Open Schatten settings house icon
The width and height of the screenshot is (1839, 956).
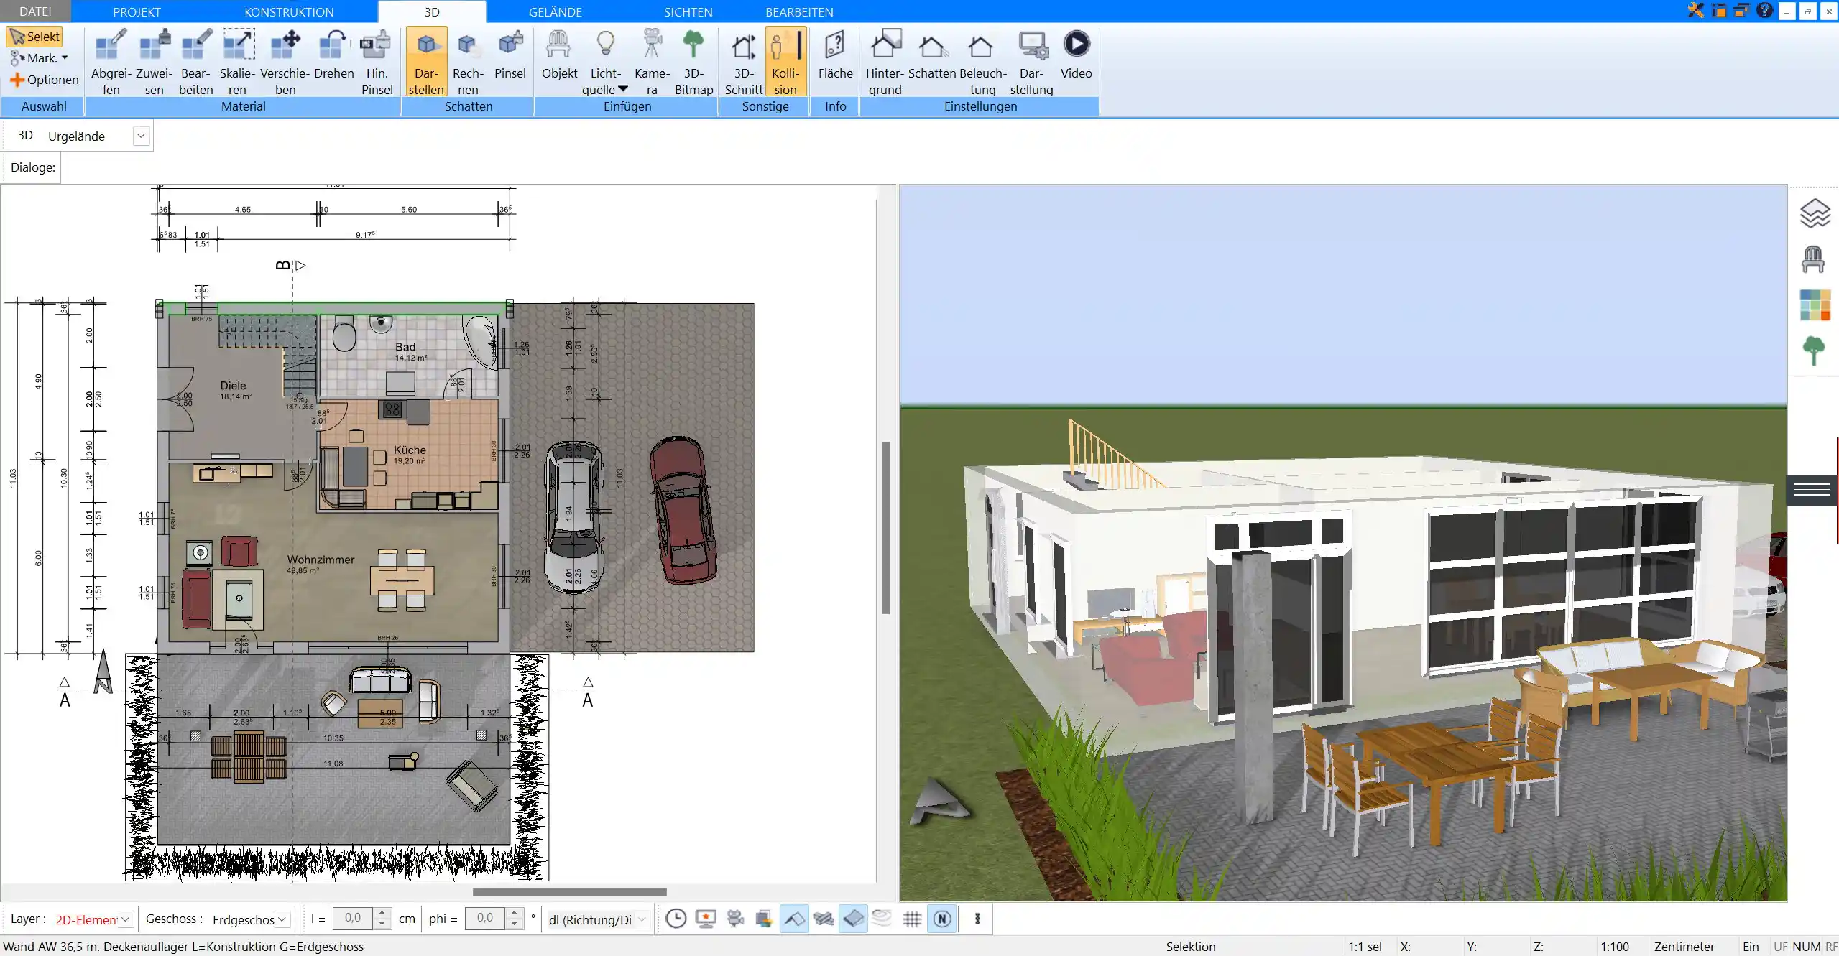[x=932, y=55]
